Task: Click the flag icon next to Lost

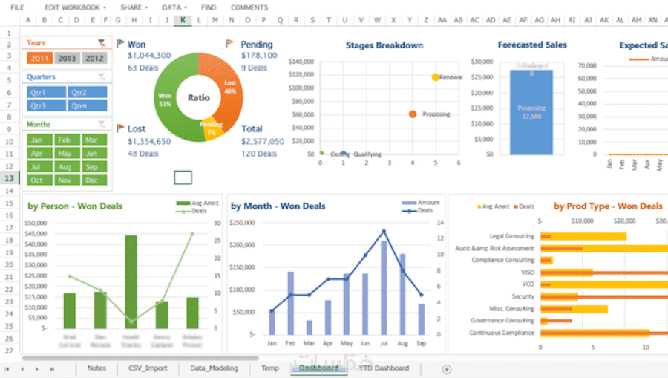Action: [120, 128]
